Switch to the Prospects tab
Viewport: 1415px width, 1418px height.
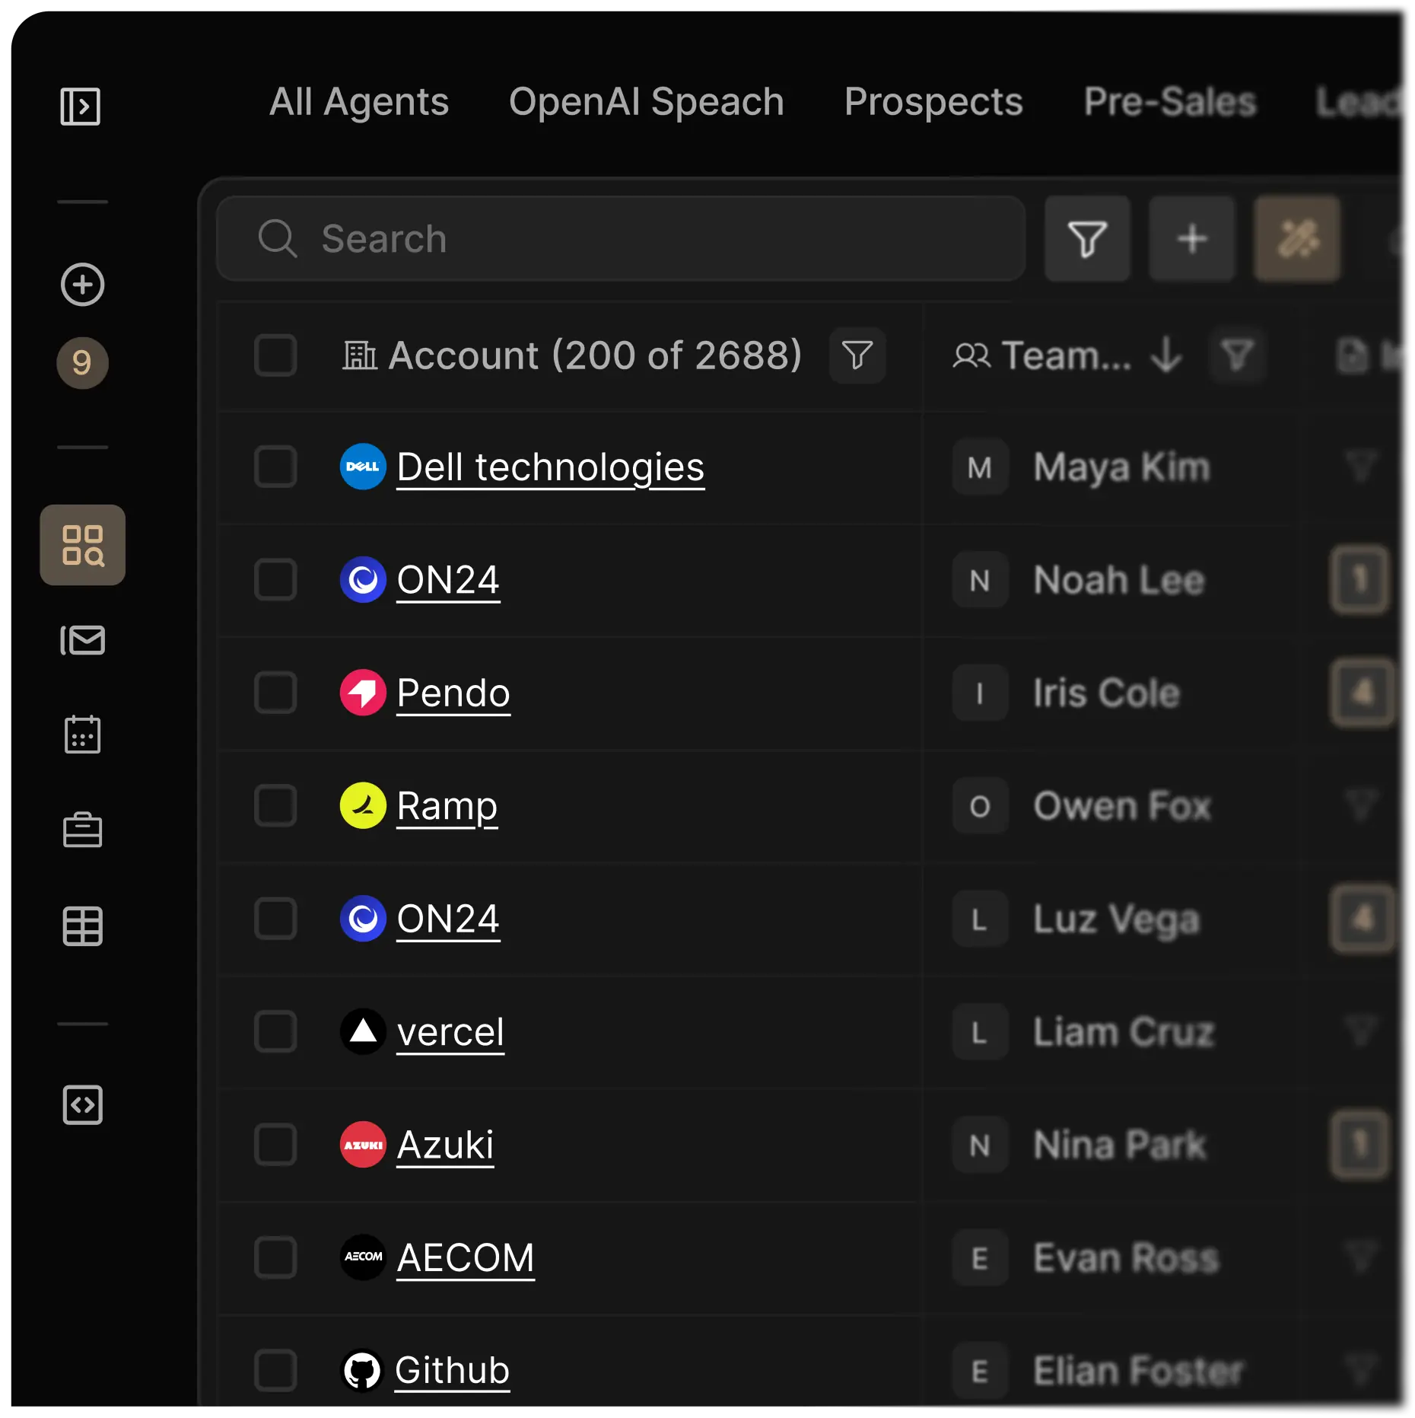pyautogui.click(x=933, y=102)
